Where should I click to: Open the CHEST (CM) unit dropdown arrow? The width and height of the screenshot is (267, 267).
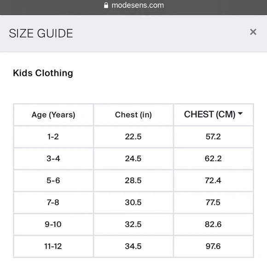(240, 113)
